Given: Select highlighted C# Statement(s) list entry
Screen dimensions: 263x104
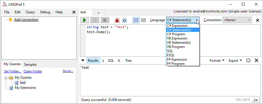Looking at the screenshot, I should (x=183, y=30).
